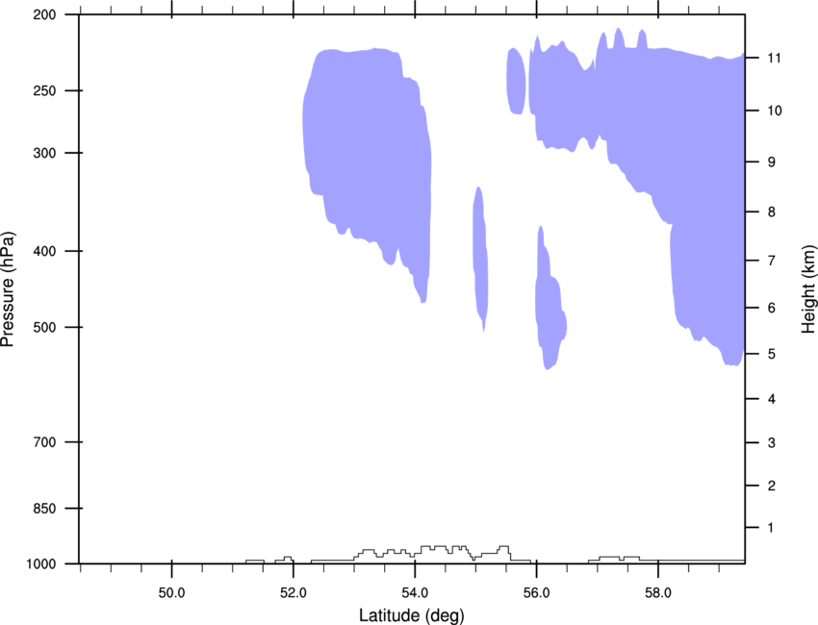Click the small shaded oval near 250 hPa
Screen dimensions: 818x625
tap(516, 81)
